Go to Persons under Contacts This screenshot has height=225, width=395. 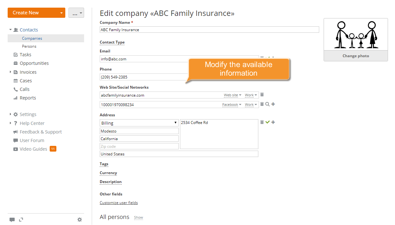click(29, 46)
